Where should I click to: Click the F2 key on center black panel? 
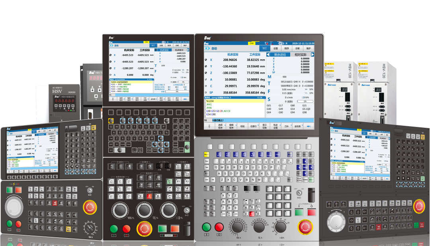pyautogui.click(x=187, y=181)
